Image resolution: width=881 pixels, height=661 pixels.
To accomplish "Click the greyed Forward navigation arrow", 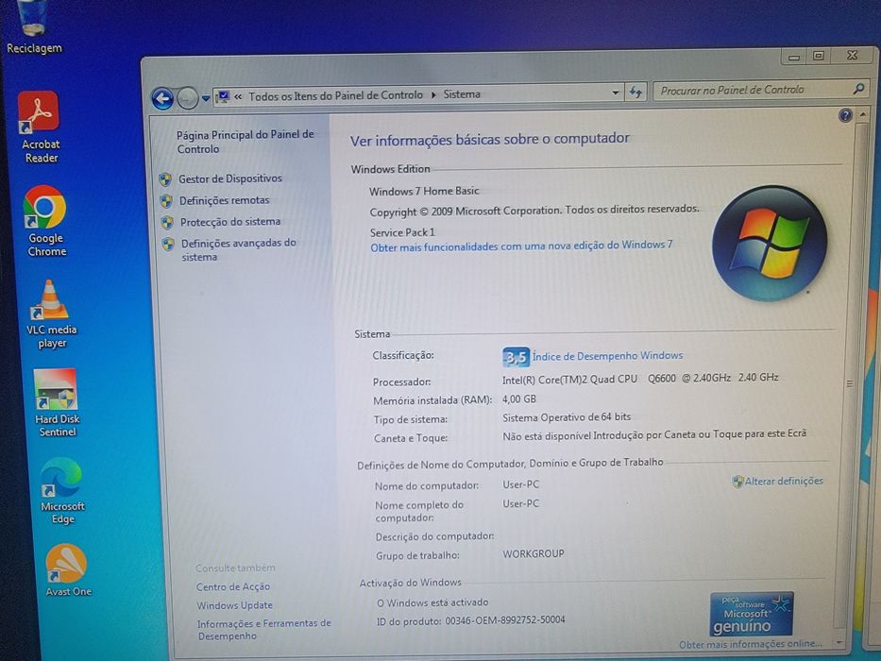I will click(187, 99).
